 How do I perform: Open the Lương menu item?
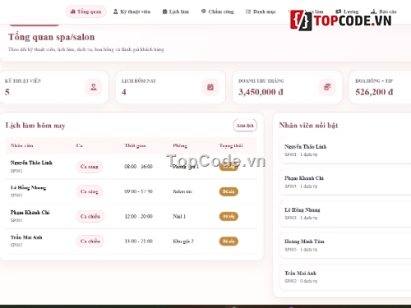[347, 11]
